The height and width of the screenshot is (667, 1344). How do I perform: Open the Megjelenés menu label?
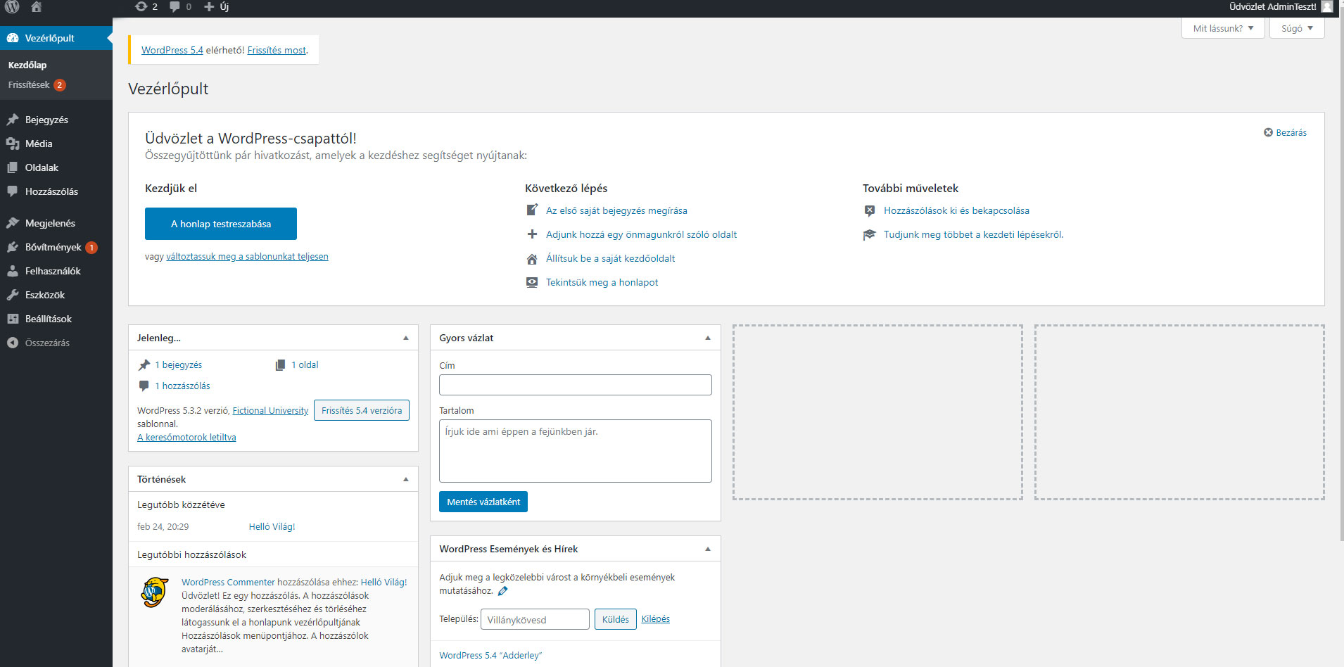click(50, 223)
